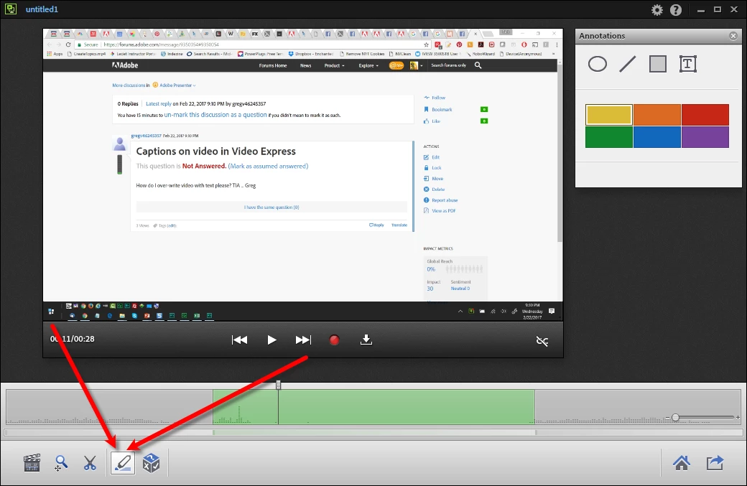Click the Reply link under the post
The height and width of the screenshot is (486, 747).
coord(376,225)
